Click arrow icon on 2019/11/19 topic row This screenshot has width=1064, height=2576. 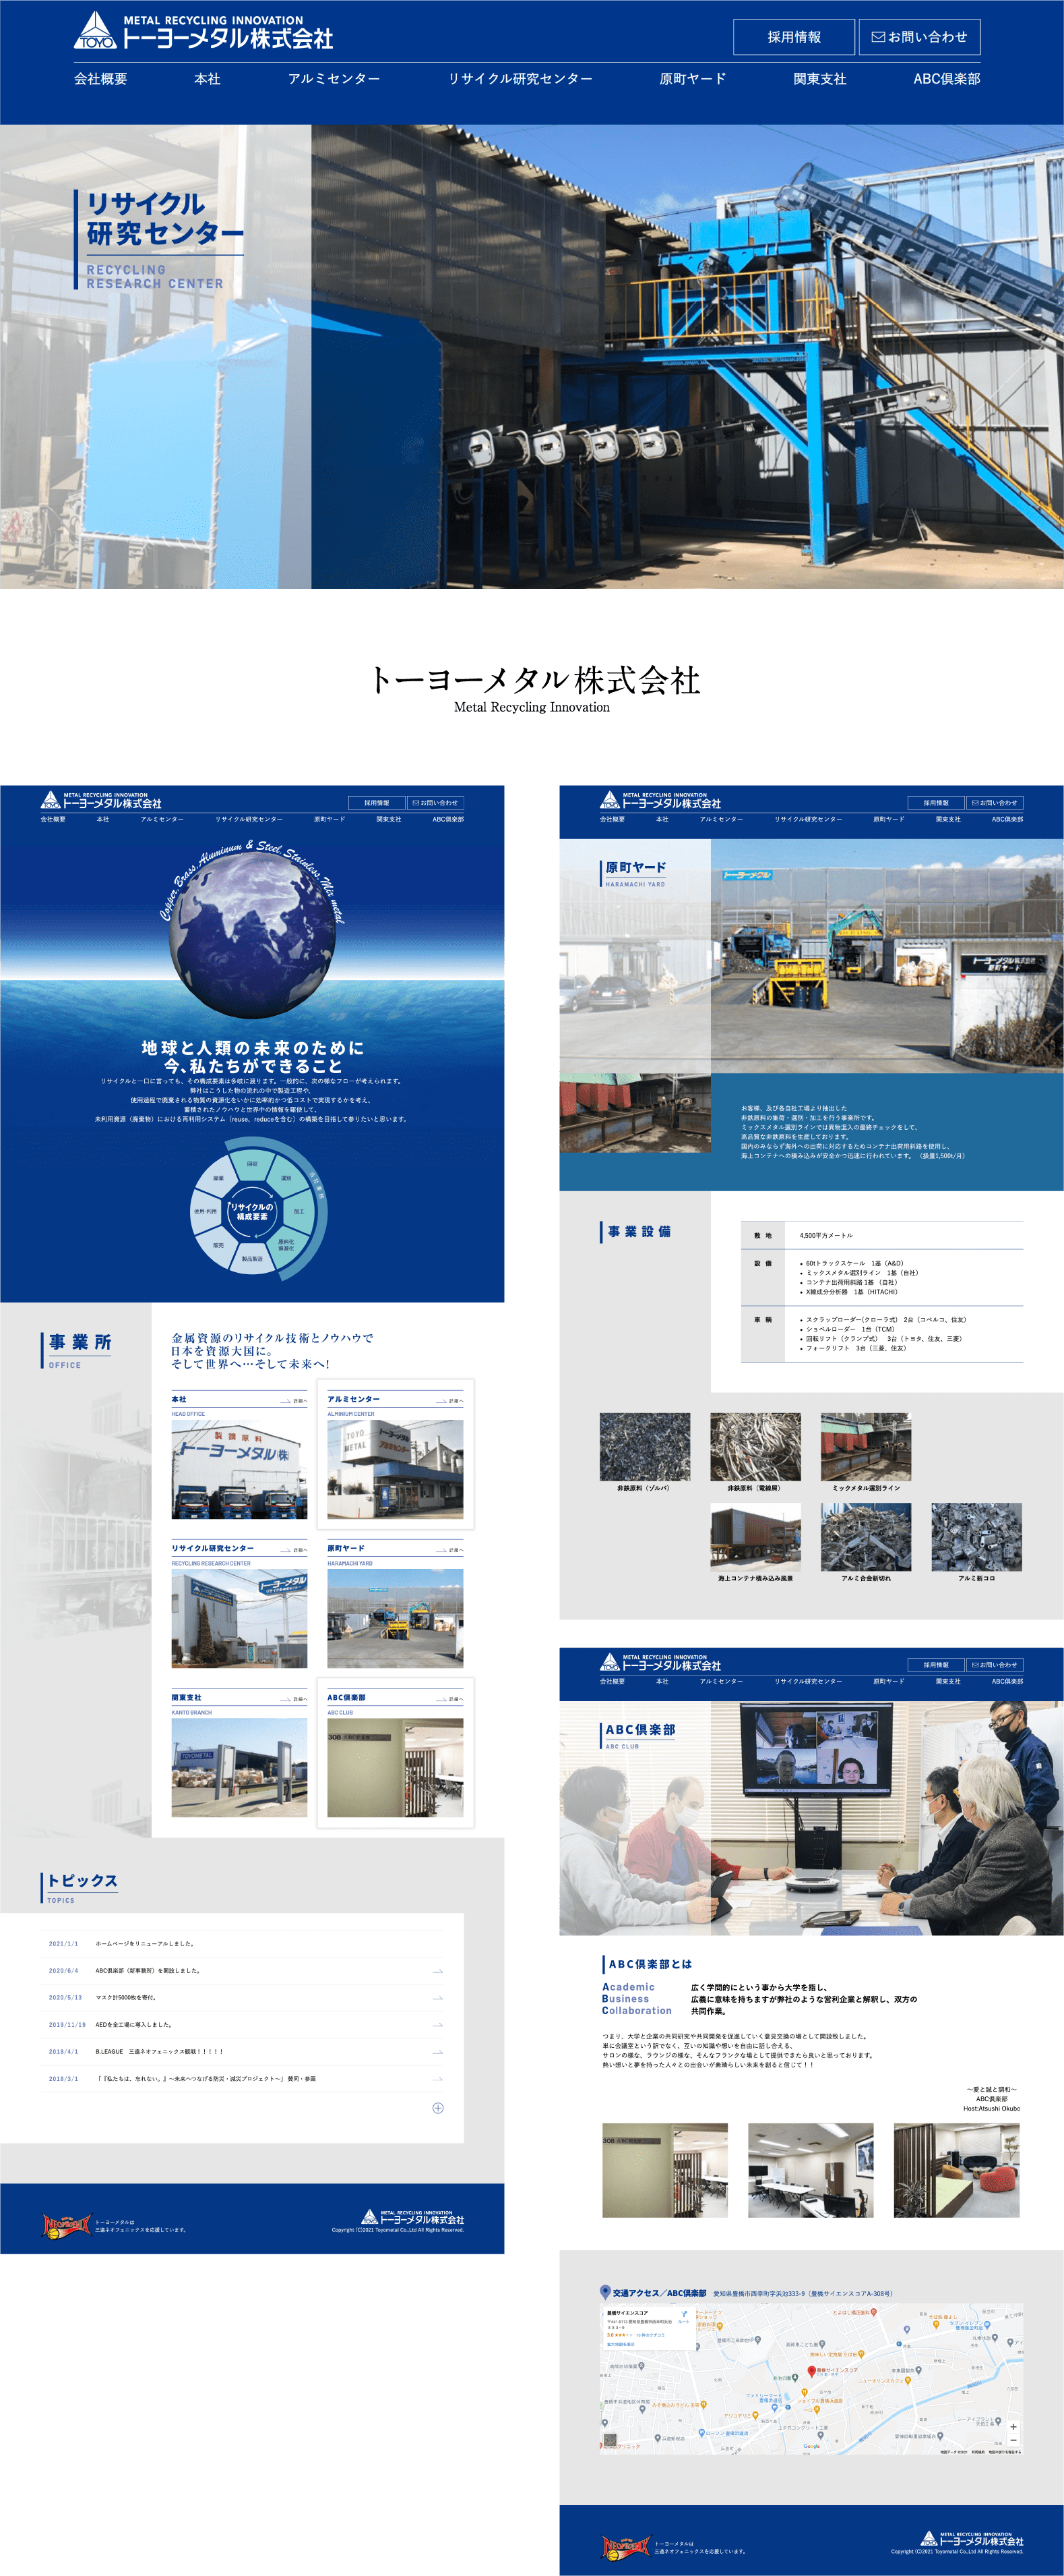437,2025
